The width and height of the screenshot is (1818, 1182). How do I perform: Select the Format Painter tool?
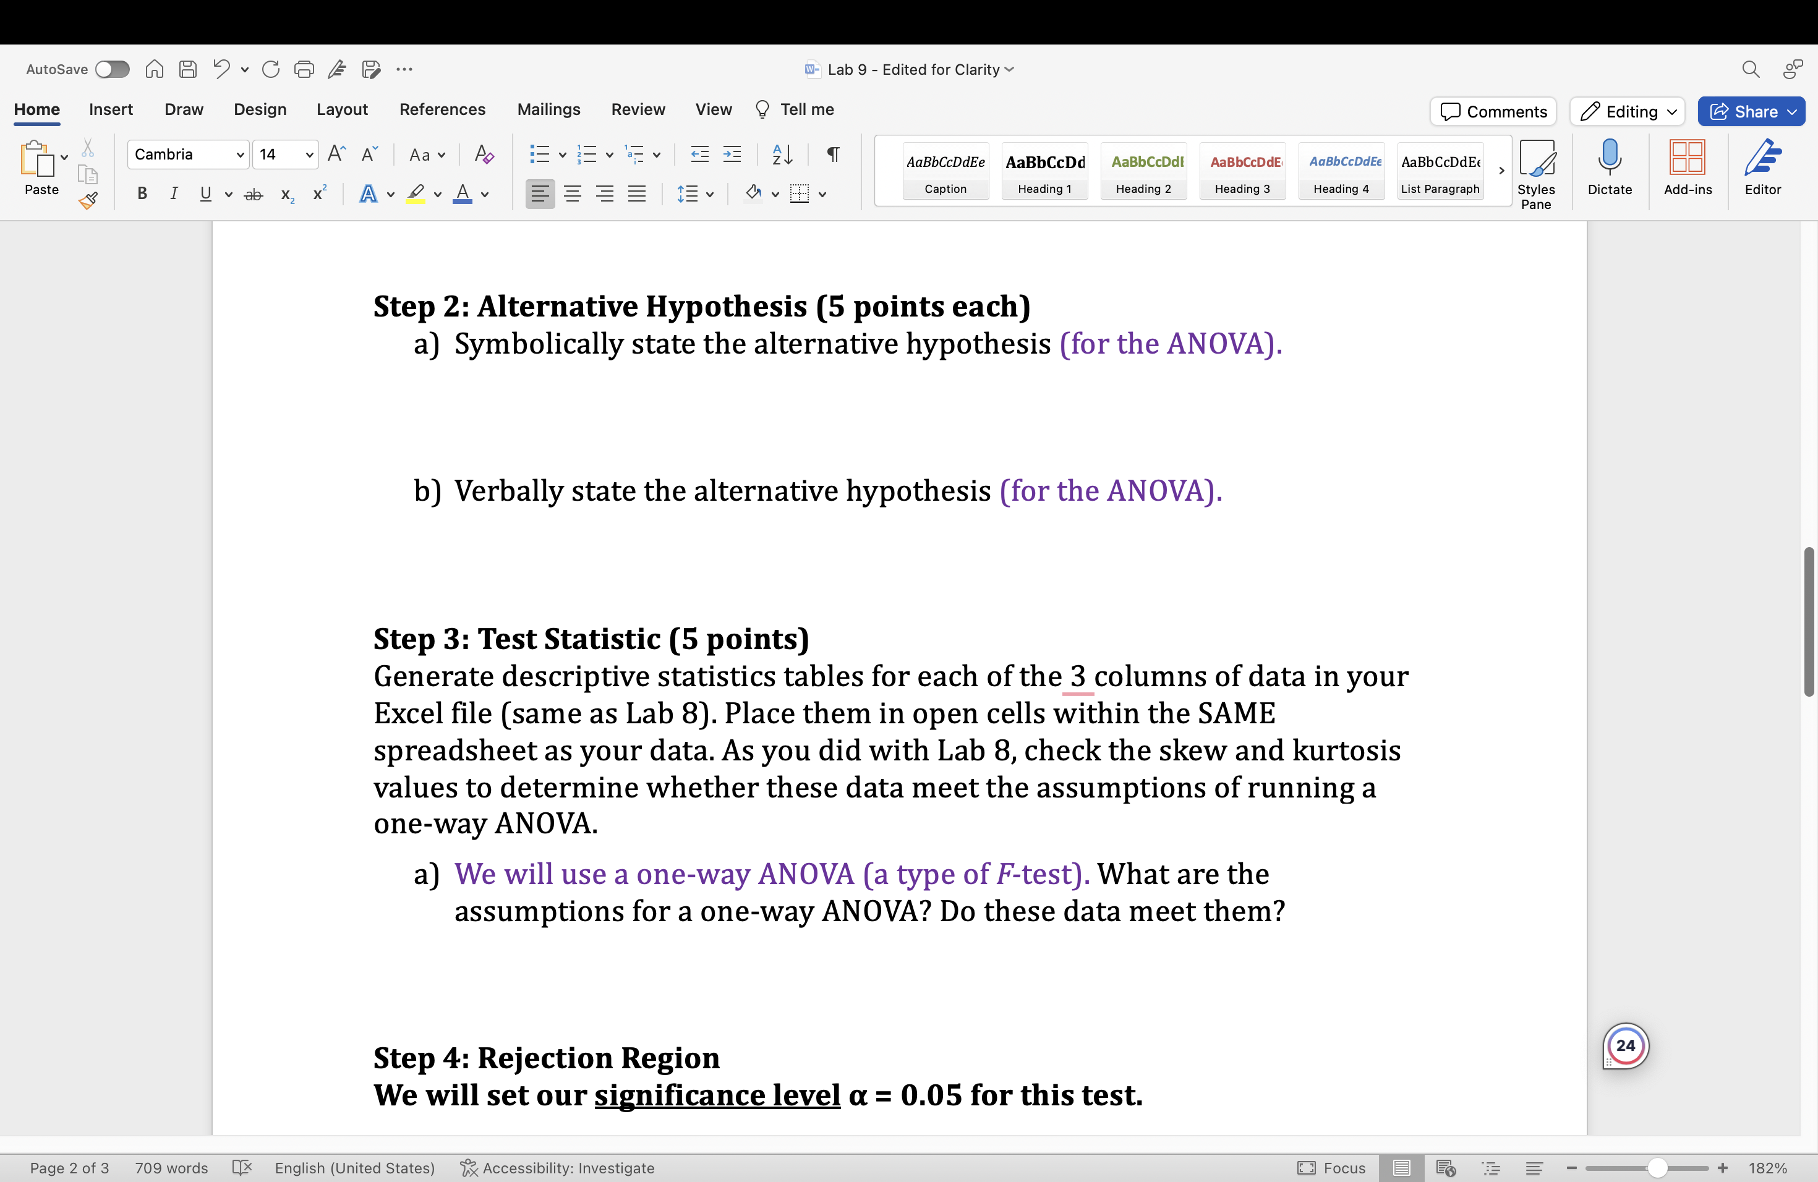tap(88, 201)
